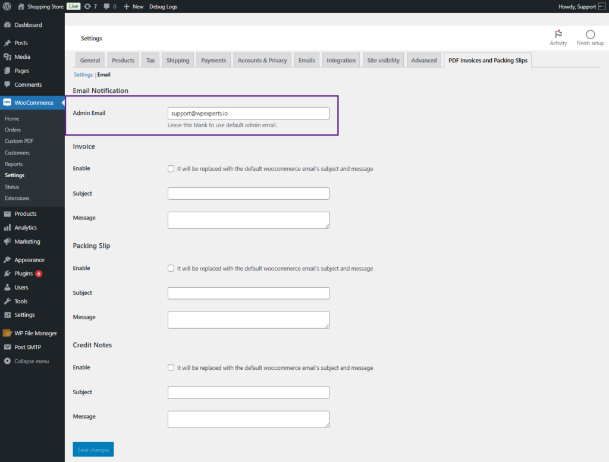Click the plus New icon
Screen dimensions: 609x462
pyautogui.click(x=126, y=7)
